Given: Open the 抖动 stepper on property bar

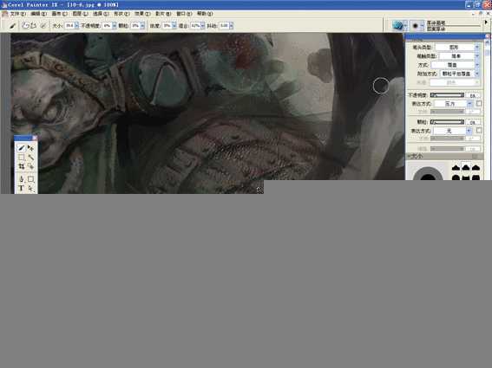Looking at the screenshot, I should (x=232, y=26).
